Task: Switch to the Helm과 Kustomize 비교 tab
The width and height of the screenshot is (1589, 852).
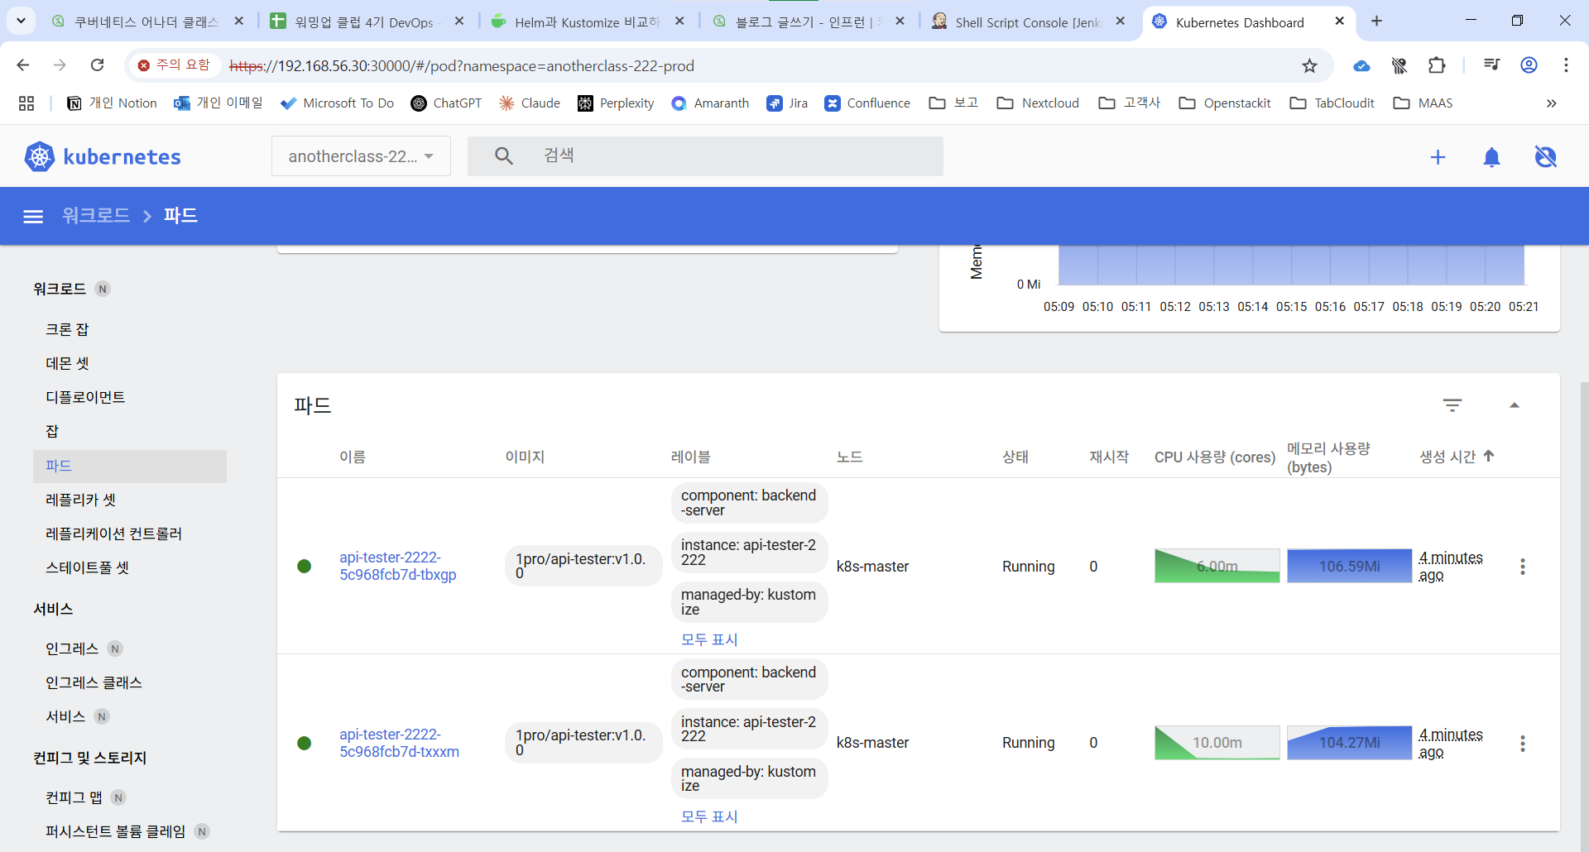Action: (x=587, y=22)
